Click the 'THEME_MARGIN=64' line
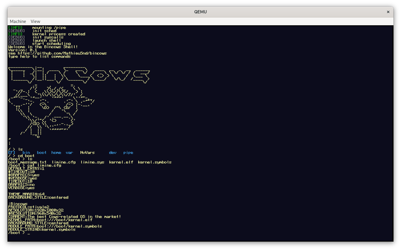Screen dimensions: 401x250 coord(26,194)
